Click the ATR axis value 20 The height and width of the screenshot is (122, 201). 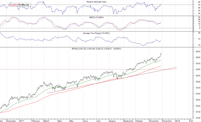pyautogui.click(x=199, y=33)
